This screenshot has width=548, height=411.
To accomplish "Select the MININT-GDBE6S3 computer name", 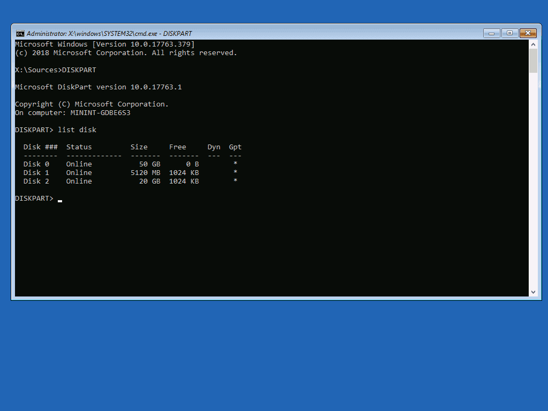I will (x=101, y=112).
